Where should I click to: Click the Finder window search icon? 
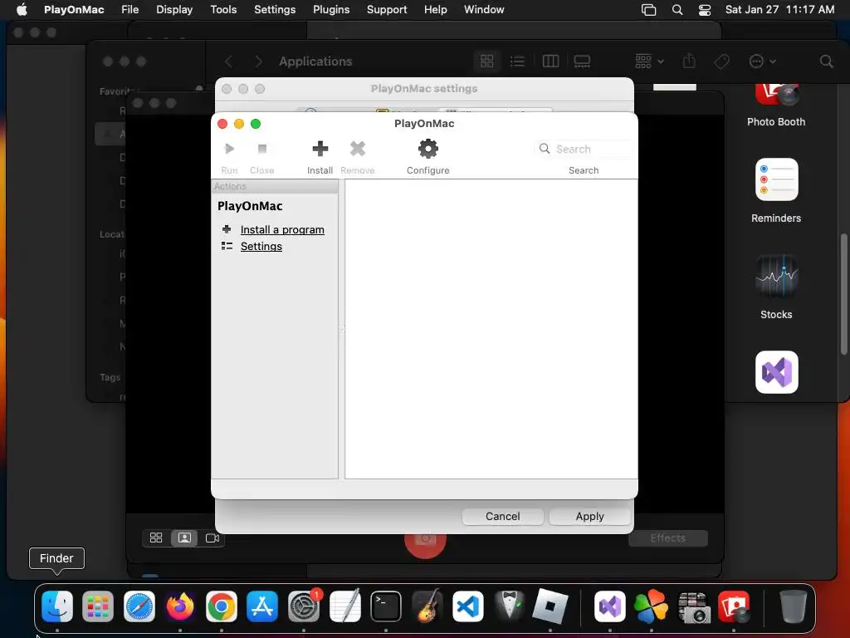pos(826,61)
